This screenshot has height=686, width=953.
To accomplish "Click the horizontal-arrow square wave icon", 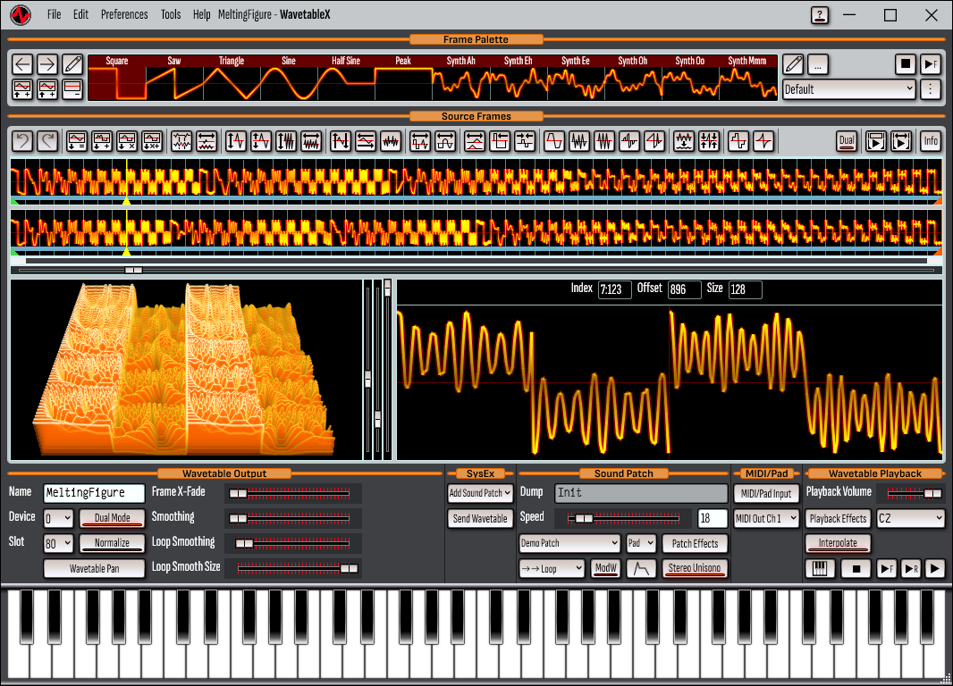I will coord(420,141).
